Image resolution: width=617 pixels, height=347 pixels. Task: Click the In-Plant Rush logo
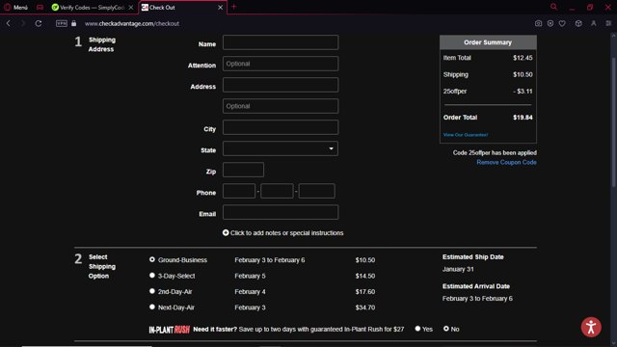[x=170, y=330]
